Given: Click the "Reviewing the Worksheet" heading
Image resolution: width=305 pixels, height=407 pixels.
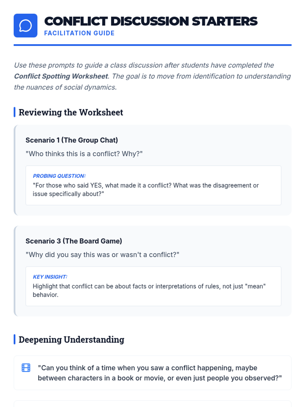Looking at the screenshot, I should click(x=71, y=112).
